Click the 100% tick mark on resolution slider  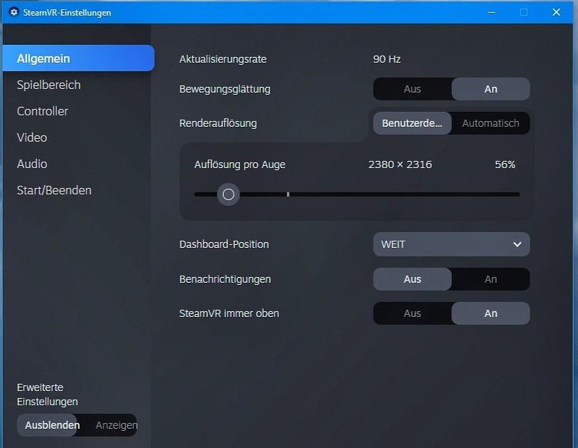(288, 194)
